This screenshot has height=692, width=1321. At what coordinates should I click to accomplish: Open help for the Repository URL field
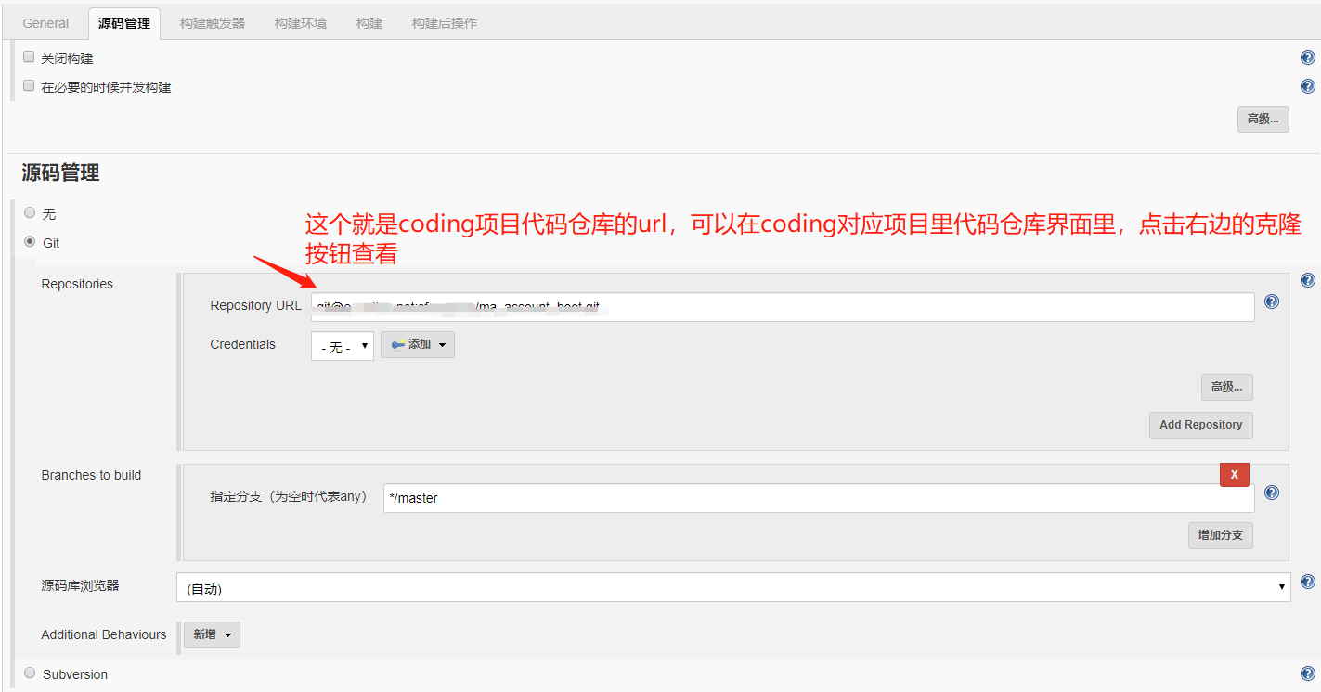(1271, 301)
